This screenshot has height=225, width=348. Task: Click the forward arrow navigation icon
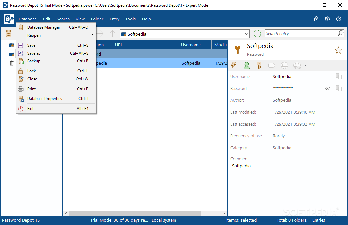tap(100, 34)
